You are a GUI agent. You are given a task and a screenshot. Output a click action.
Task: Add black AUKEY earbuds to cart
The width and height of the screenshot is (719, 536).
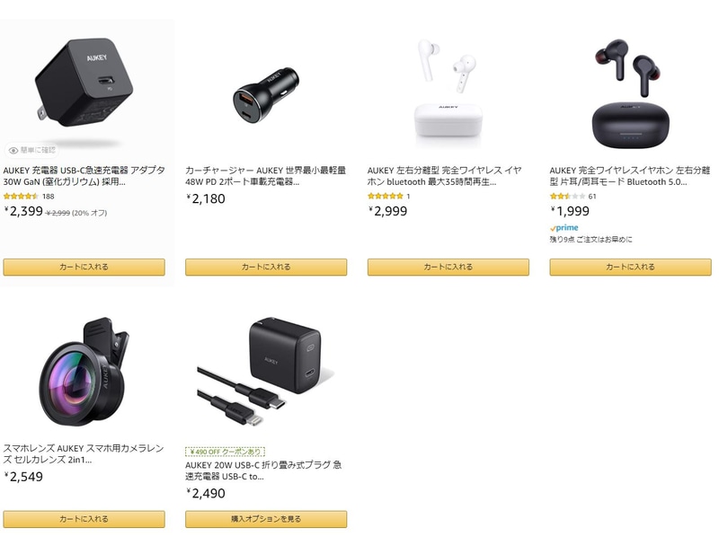coord(631,267)
